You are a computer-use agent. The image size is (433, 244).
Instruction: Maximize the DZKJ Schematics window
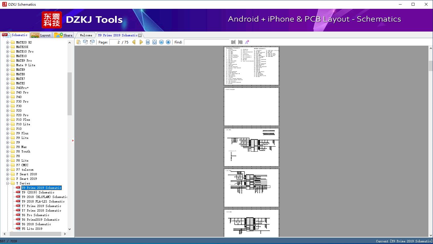click(413, 4)
